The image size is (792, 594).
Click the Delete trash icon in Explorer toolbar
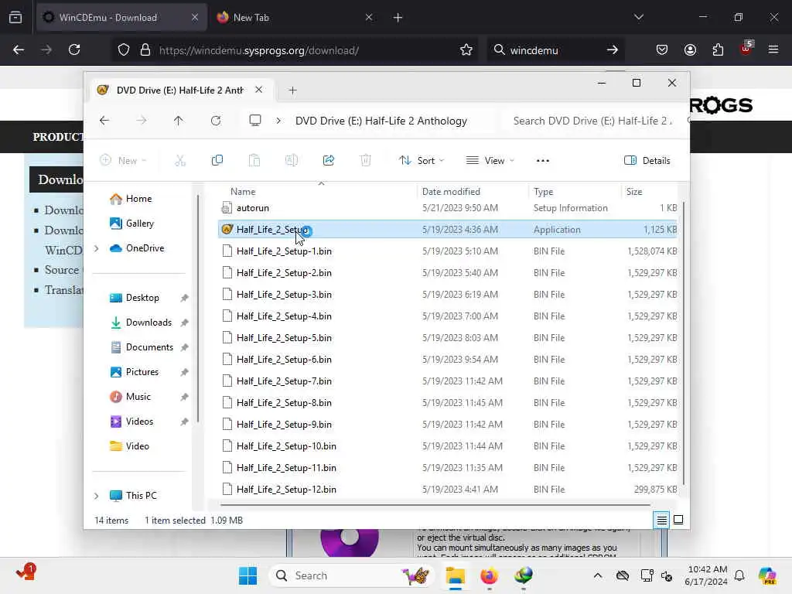tap(366, 161)
